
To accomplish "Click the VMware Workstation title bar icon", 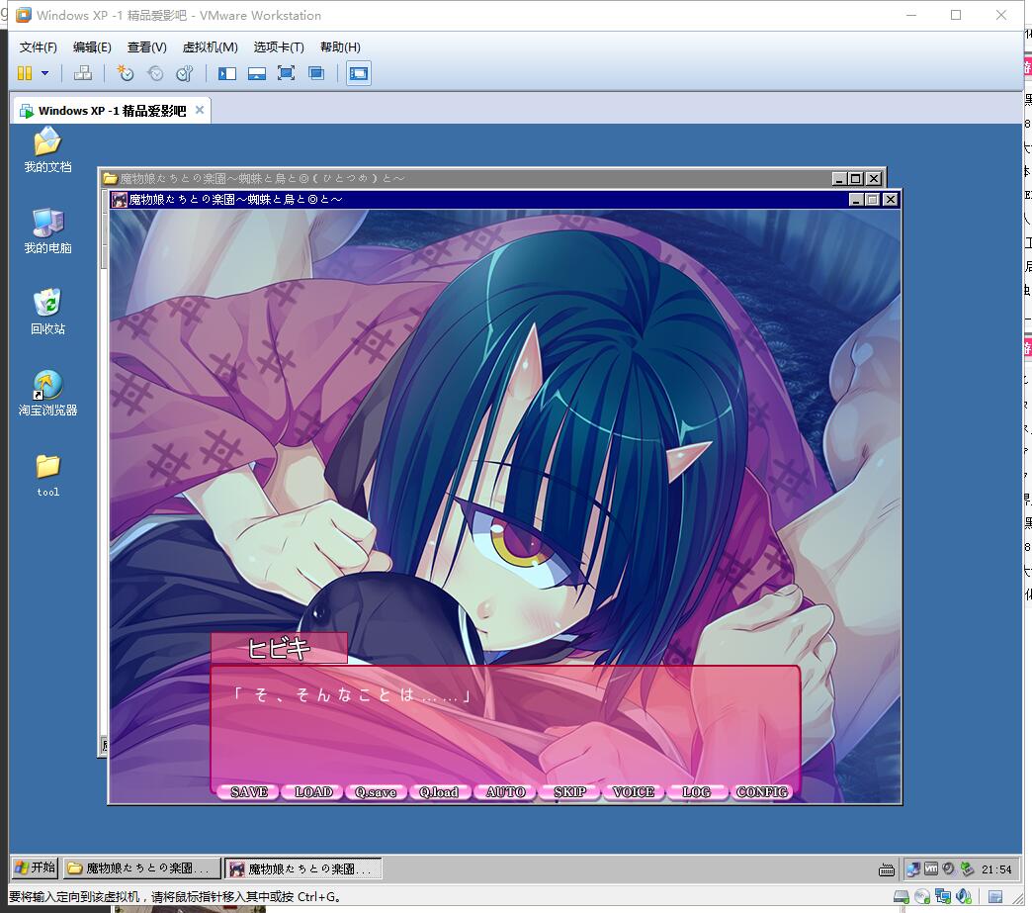I will click(23, 15).
